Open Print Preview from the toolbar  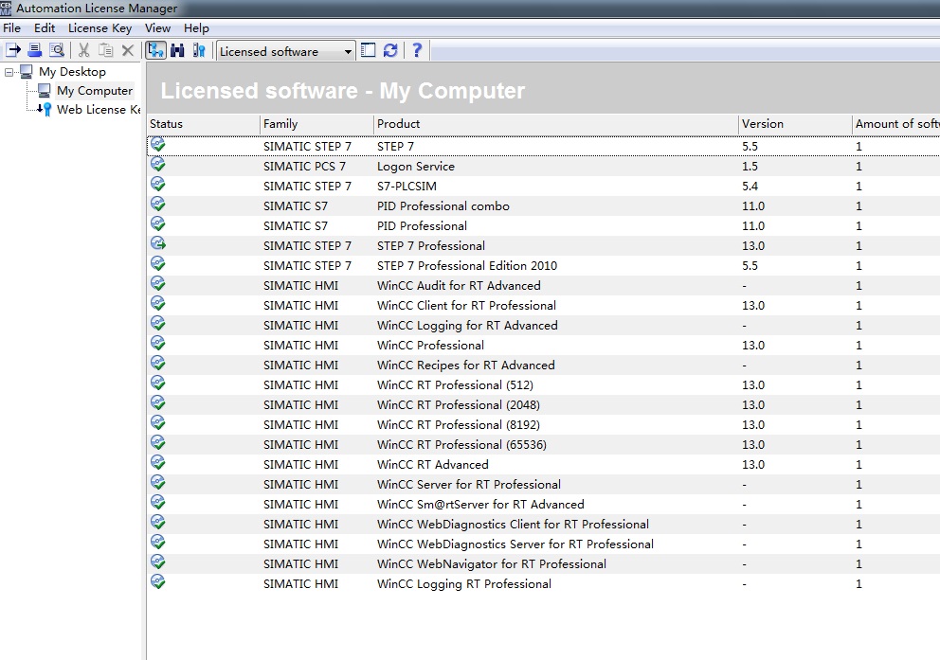[x=56, y=51]
